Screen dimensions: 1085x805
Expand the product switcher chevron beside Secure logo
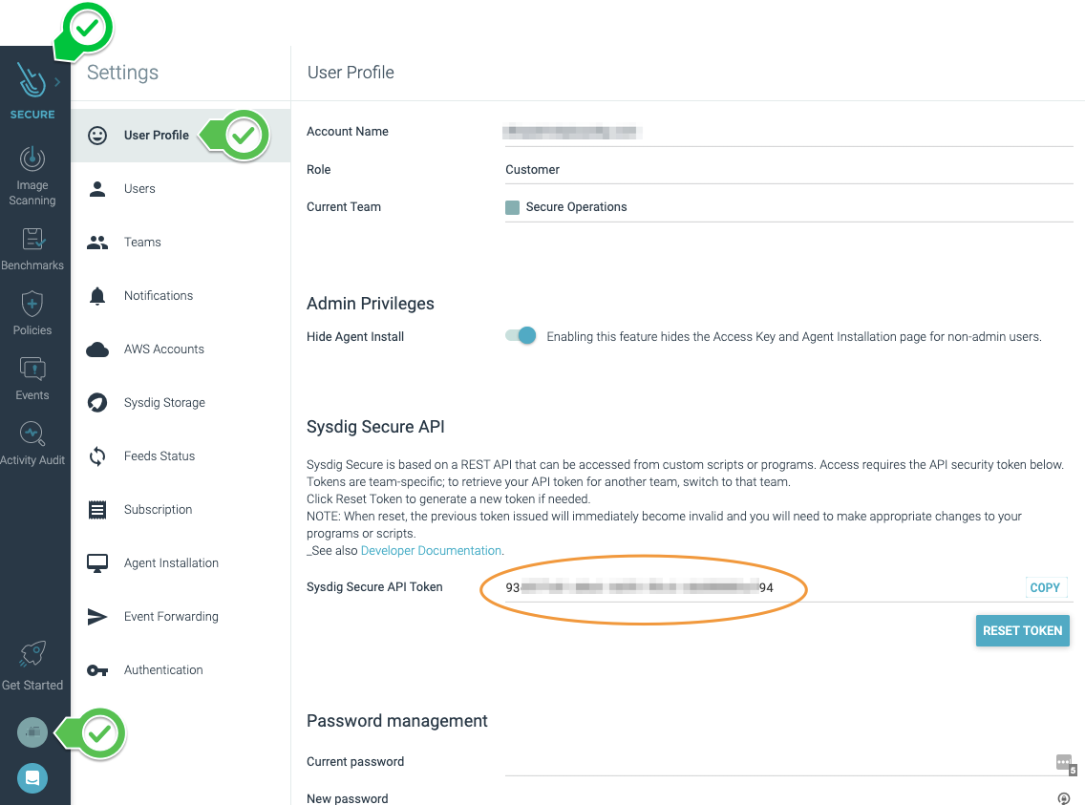[x=57, y=82]
